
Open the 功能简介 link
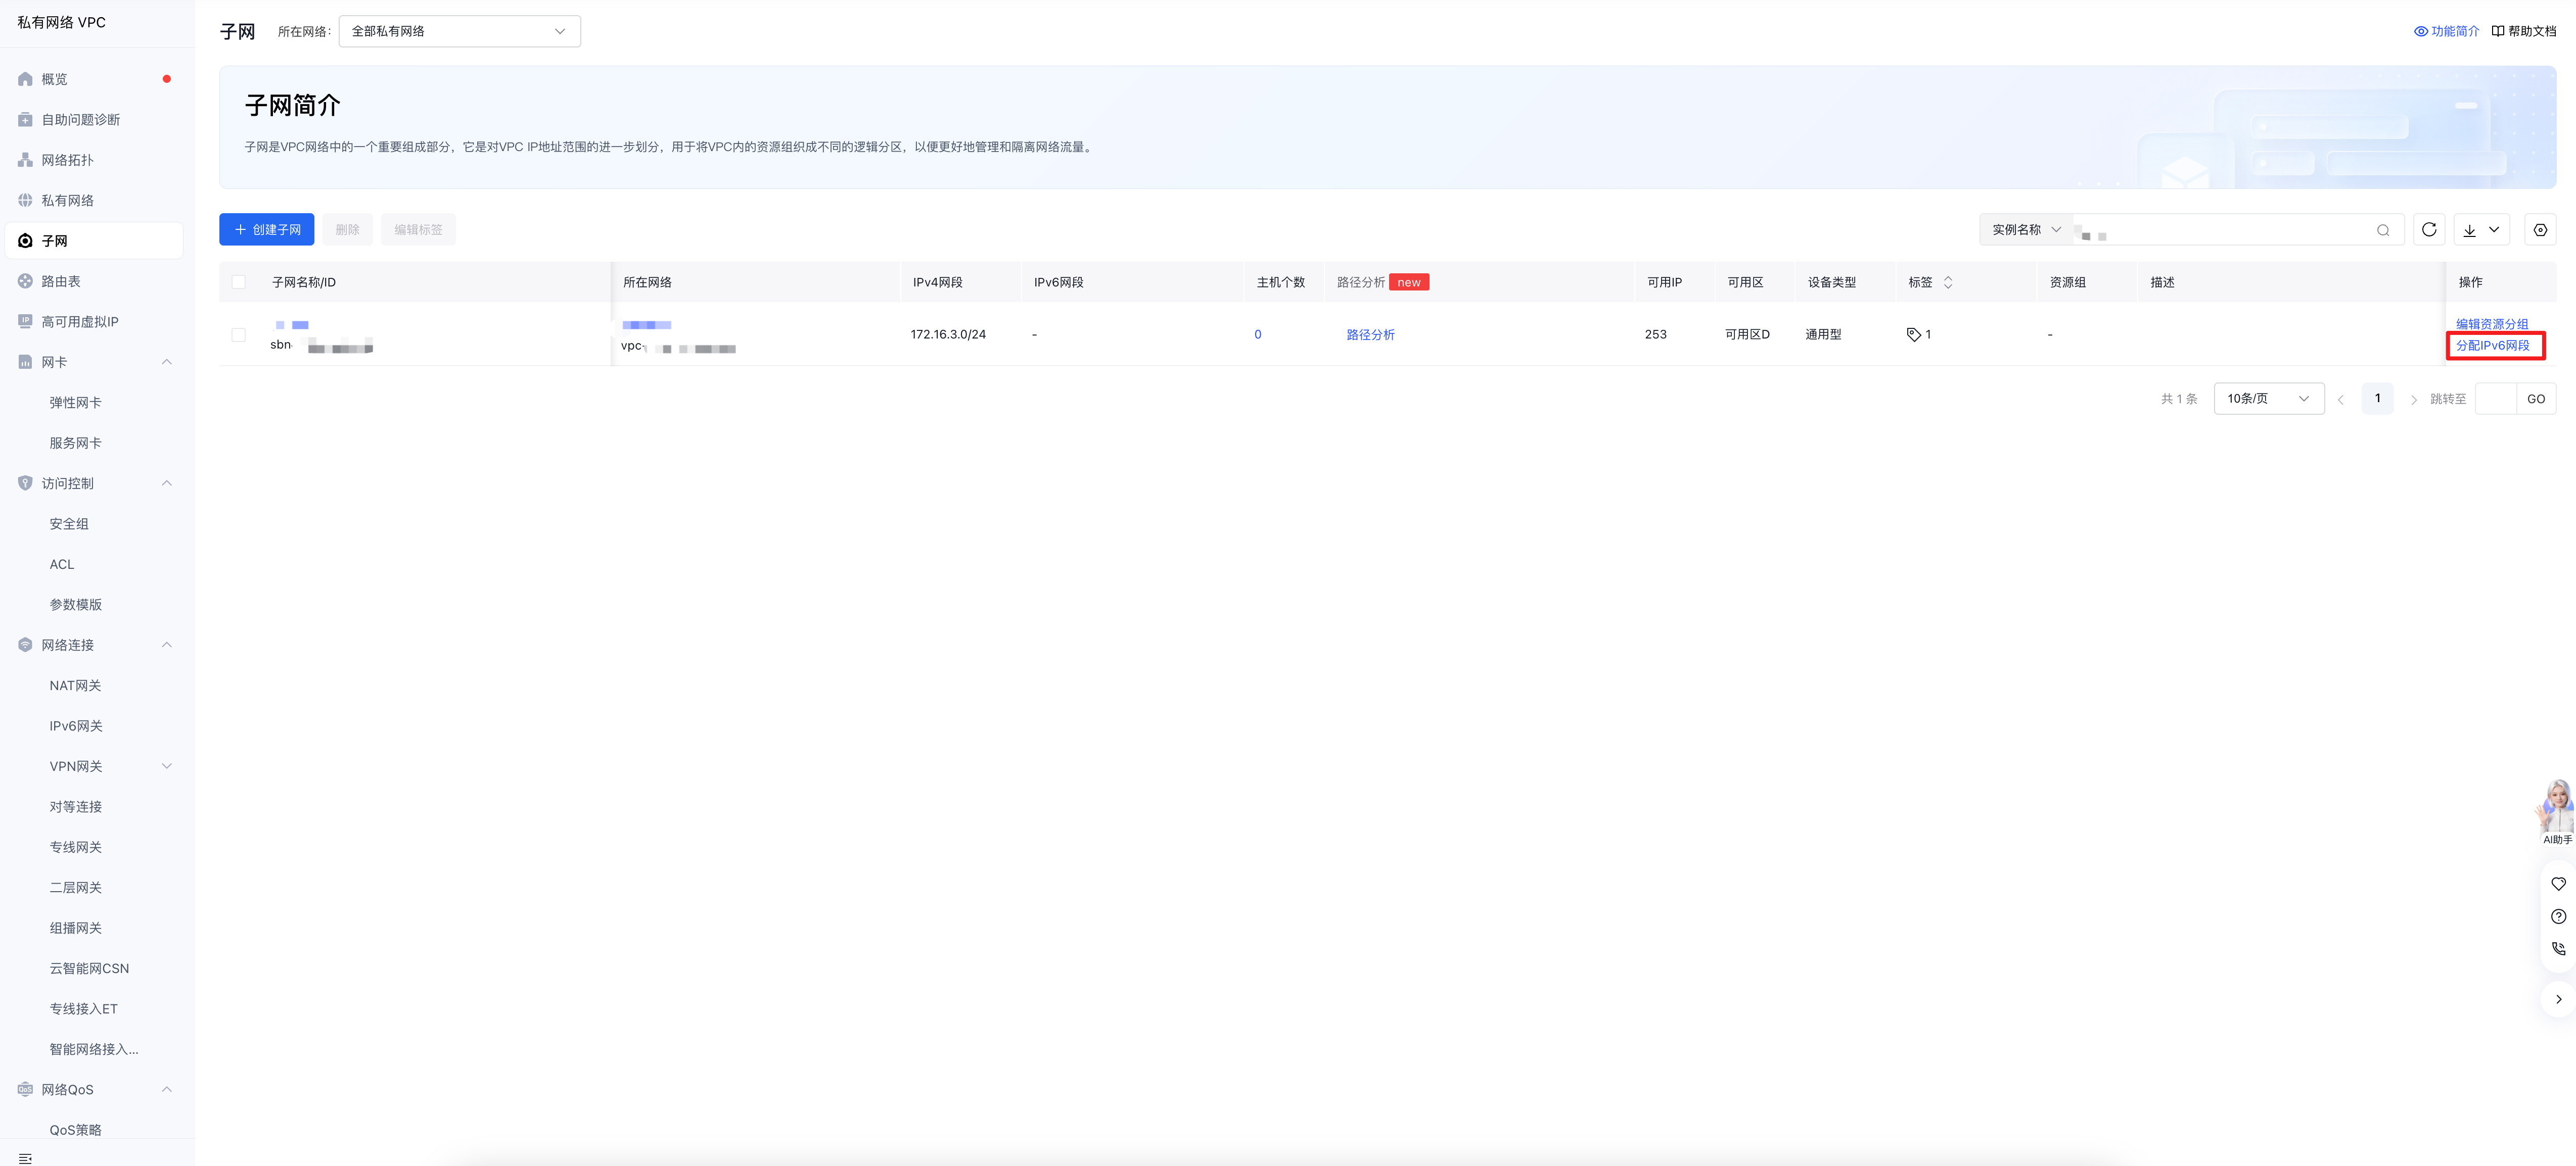click(2447, 31)
